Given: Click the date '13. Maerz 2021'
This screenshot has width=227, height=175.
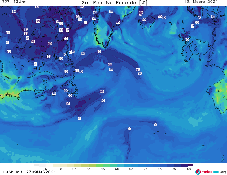Looking at the screenshot, I should (201, 2).
